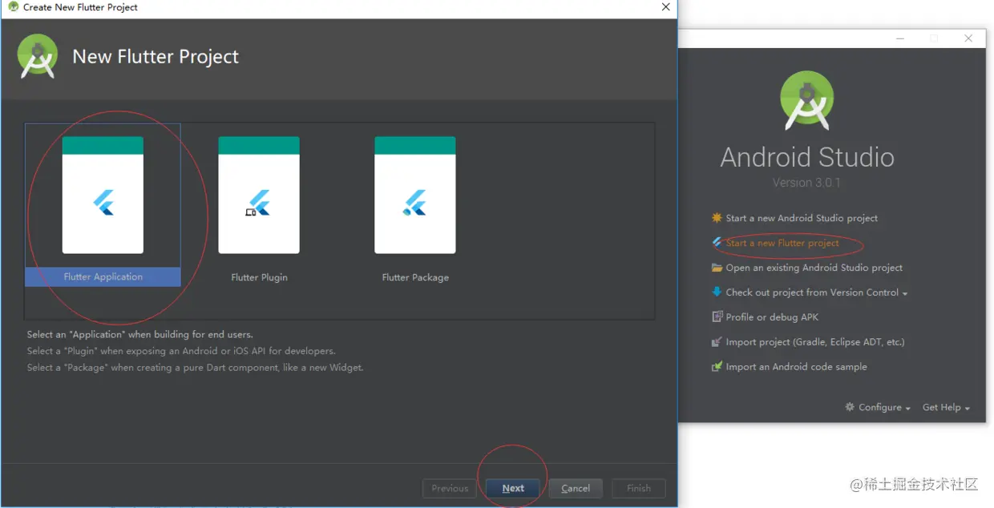This screenshot has height=508, width=994.
Task: Start a new Flutter project link
Action: 782,243
